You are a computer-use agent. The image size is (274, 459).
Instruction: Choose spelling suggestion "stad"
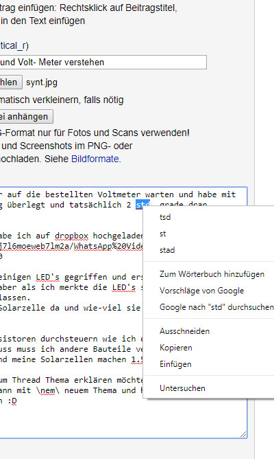click(x=167, y=250)
